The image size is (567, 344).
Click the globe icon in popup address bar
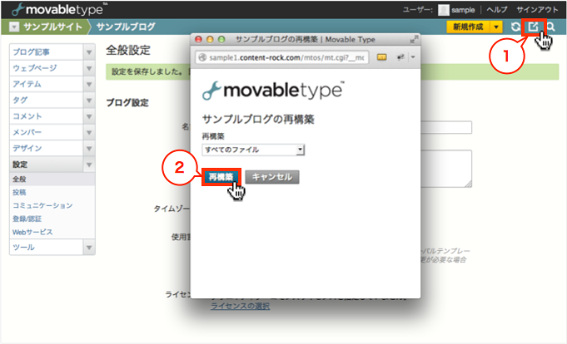(202, 57)
